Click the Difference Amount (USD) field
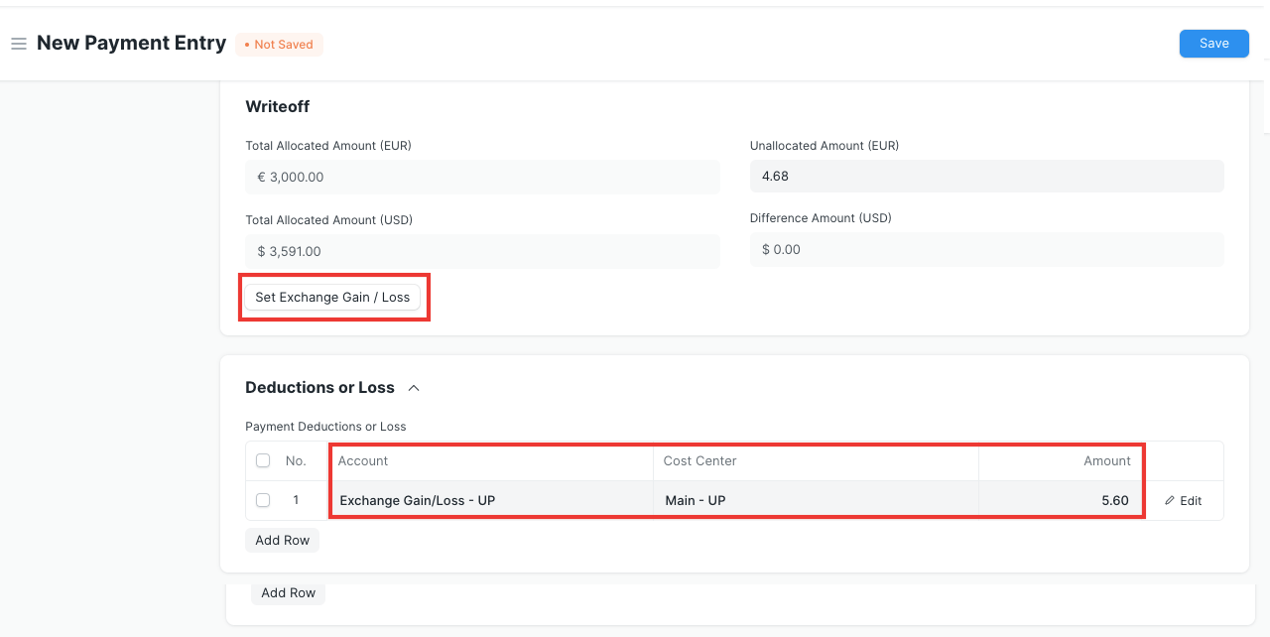Image resolution: width=1270 pixels, height=637 pixels. point(986,249)
